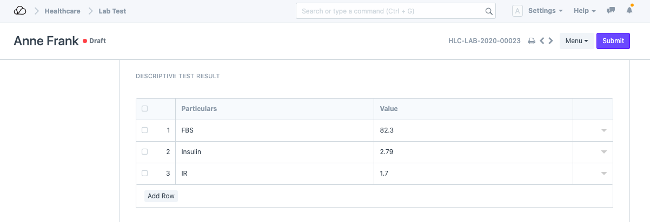
Task: Select all rows with header checkbox
Action: [144, 109]
